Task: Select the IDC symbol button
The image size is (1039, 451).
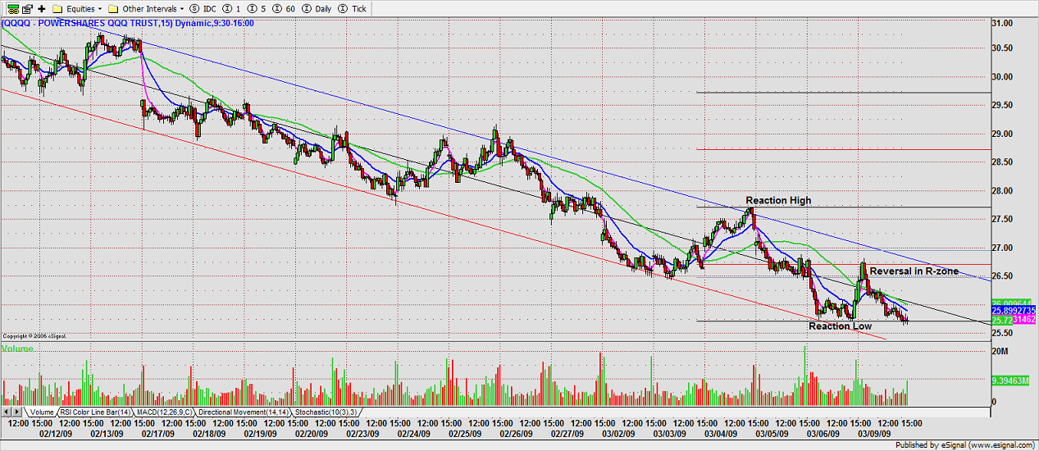Action: (x=202, y=8)
